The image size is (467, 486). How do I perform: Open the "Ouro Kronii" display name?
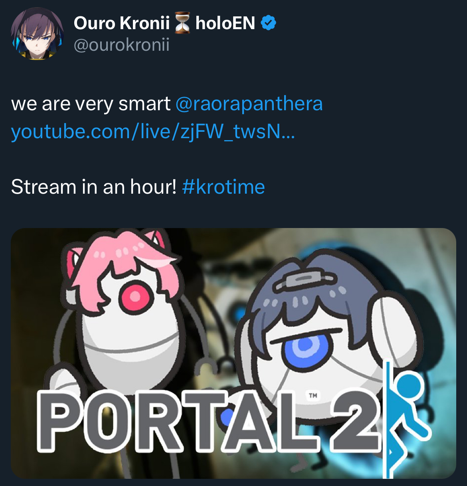pyautogui.click(x=122, y=23)
